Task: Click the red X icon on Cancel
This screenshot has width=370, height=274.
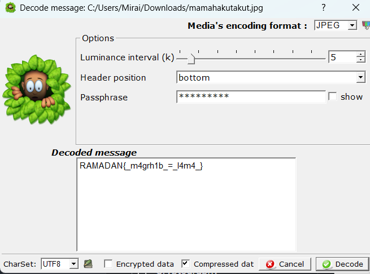Action: [x=270, y=264]
